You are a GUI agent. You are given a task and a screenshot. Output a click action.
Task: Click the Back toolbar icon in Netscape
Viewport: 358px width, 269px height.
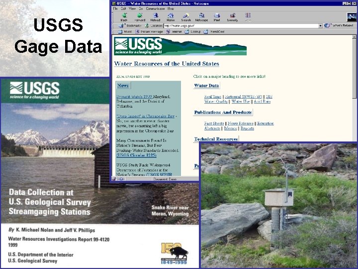(124, 17)
